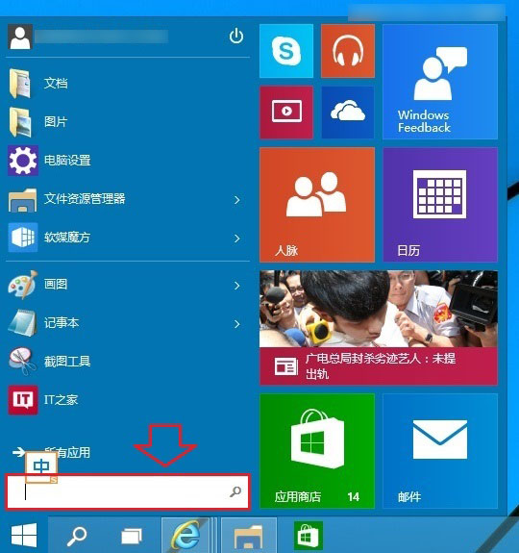Click the Windows Start button
The image size is (519, 553).
point(24,536)
